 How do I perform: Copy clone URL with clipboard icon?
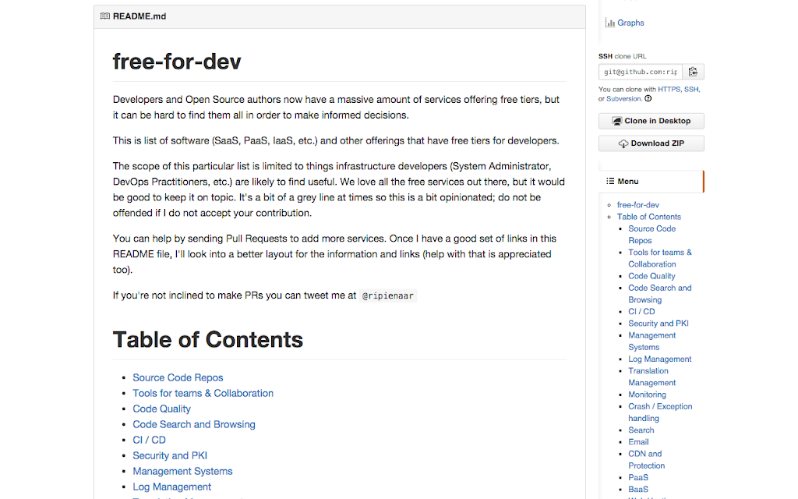point(693,72)
